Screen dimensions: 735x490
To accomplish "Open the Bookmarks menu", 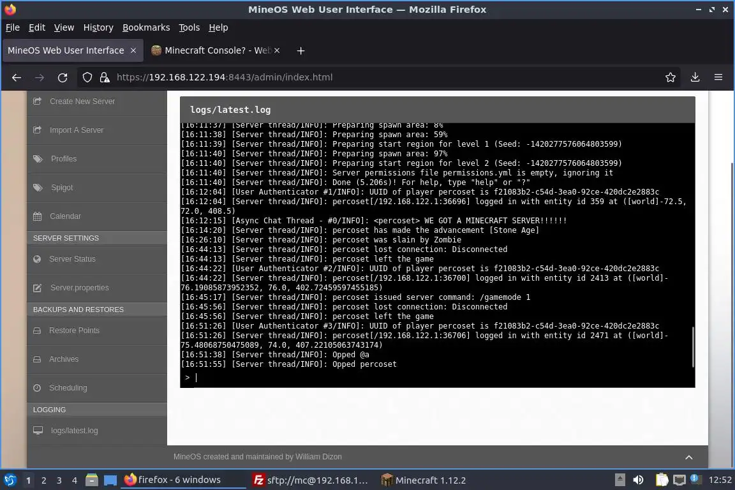I will [x=146, y=27].
